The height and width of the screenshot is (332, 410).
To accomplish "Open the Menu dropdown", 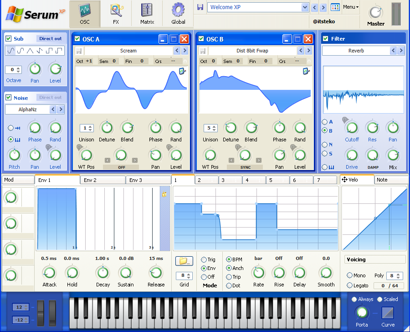I will [x=350, y=7].
